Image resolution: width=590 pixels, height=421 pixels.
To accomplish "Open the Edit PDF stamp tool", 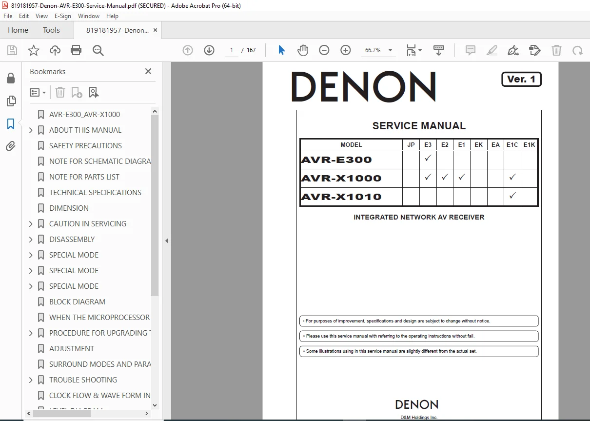I will point(535,50).
